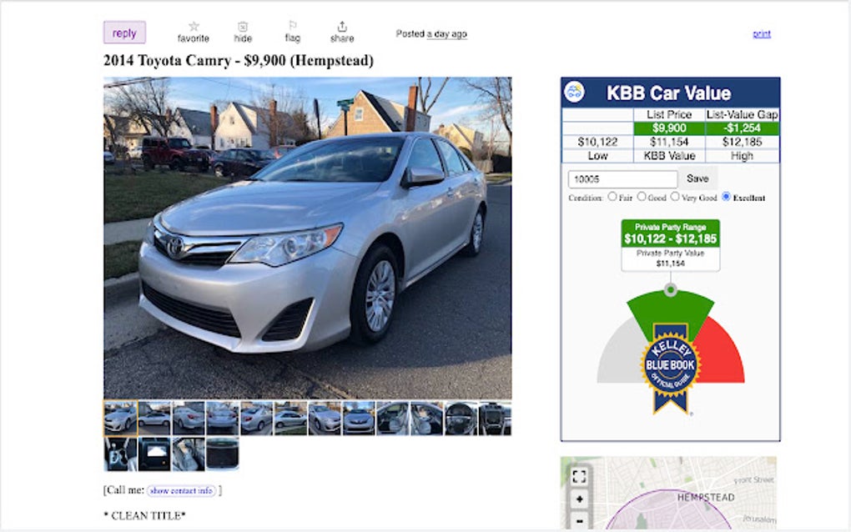Flag the post using the flag icon
The height and width of the screenshot is (532, 851).
point(293,26)
